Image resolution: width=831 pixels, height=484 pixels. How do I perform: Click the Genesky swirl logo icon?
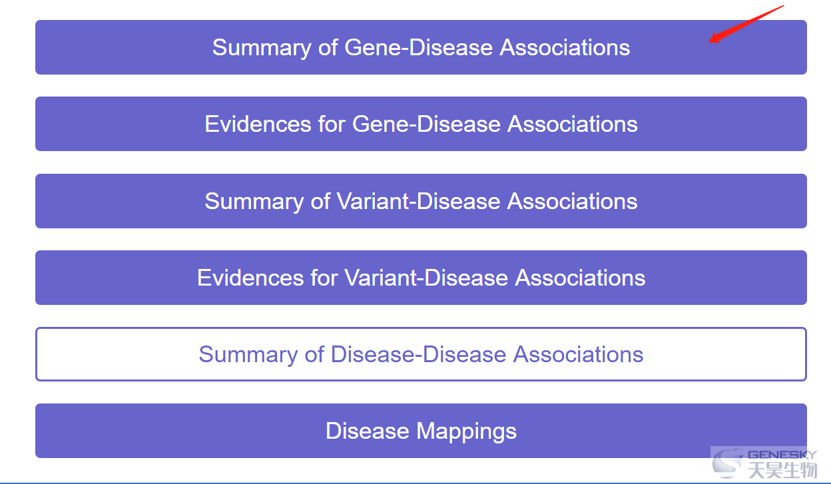(x=728, y=463)
